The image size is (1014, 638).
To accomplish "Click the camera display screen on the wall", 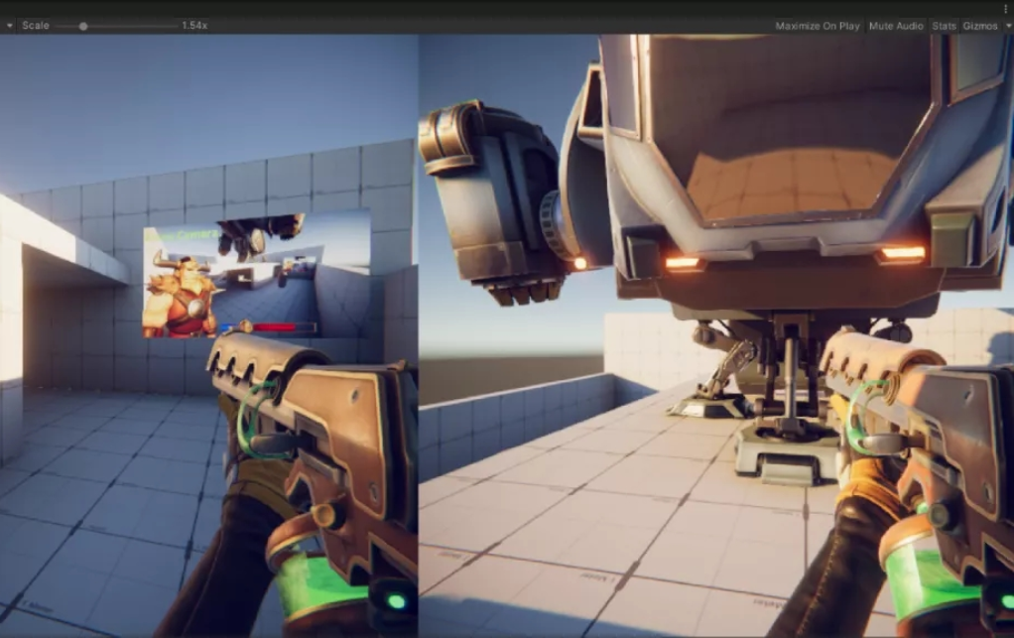I will [257, 274].
